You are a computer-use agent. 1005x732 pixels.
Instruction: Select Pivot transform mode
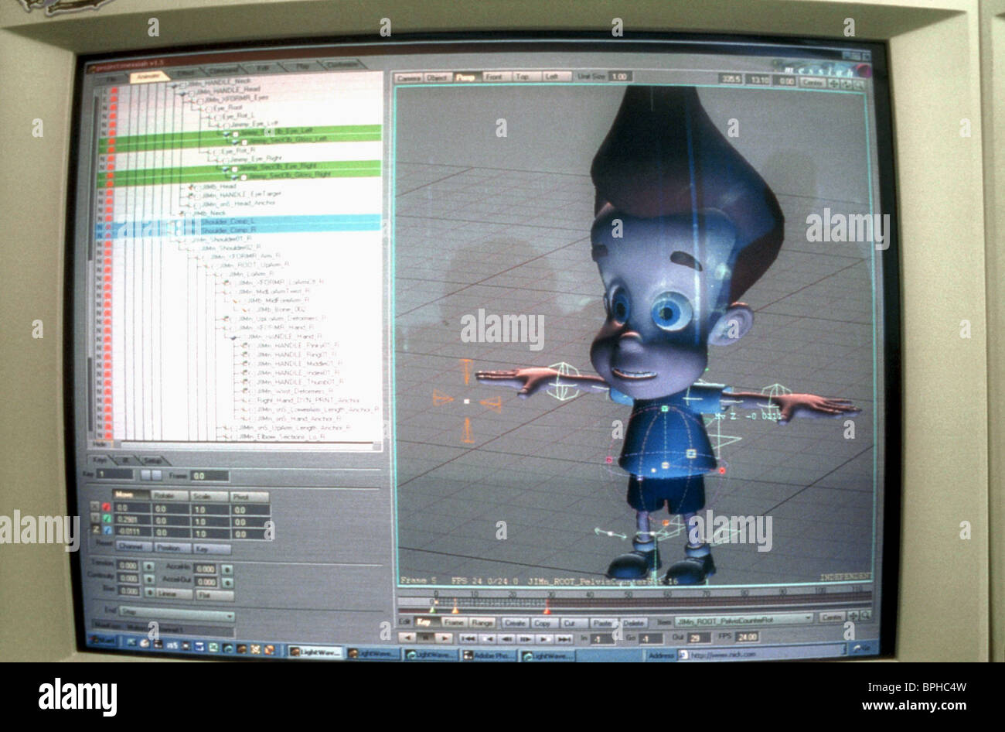(x=249, y=497)
